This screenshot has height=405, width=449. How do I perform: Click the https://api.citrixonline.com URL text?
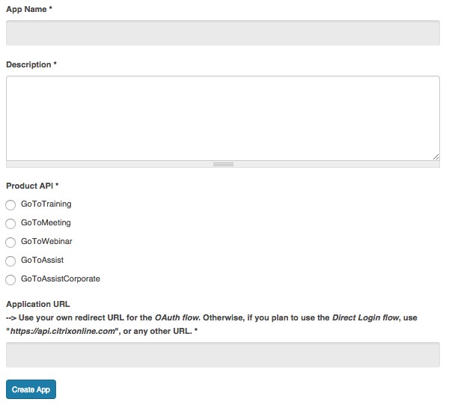tap(62, 331)
